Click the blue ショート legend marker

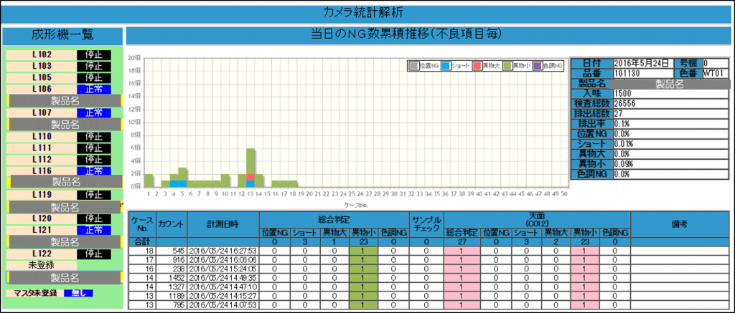(x=446, y=65)
